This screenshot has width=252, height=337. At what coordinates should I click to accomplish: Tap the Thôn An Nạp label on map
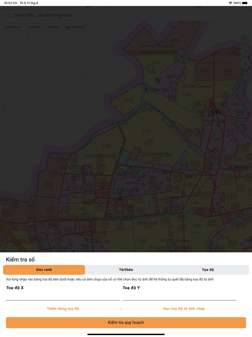click(91, 173)
